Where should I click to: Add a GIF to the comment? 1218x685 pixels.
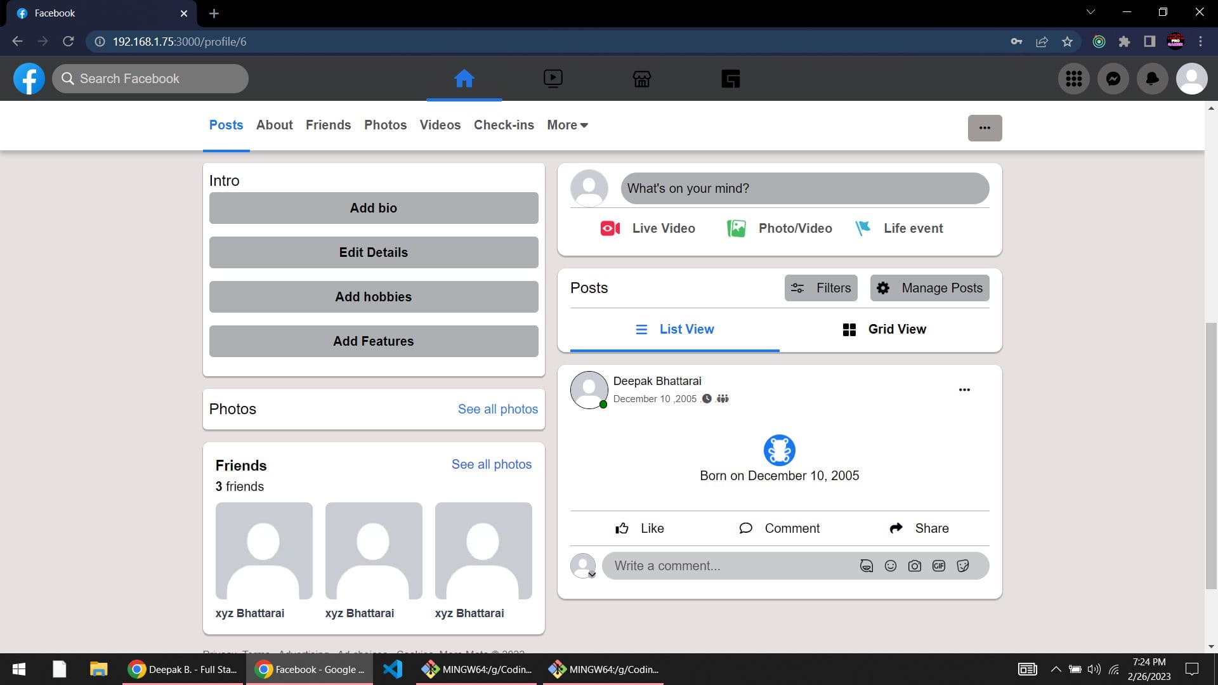[x=938, y=566]
